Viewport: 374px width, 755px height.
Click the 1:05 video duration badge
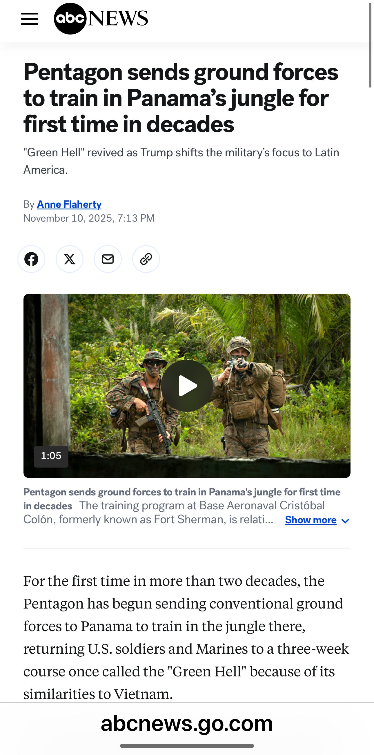[51, 456]
